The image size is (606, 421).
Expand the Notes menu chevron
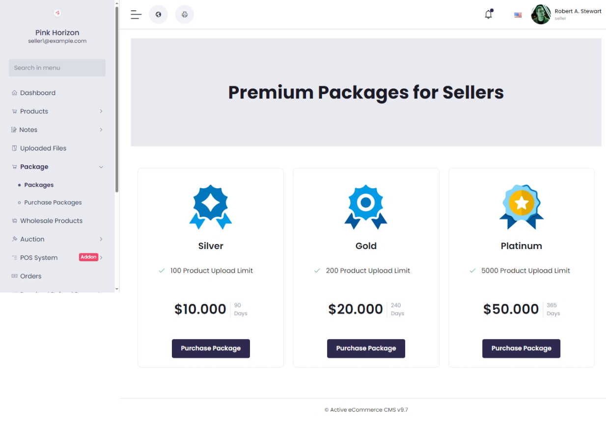[101, 130]
